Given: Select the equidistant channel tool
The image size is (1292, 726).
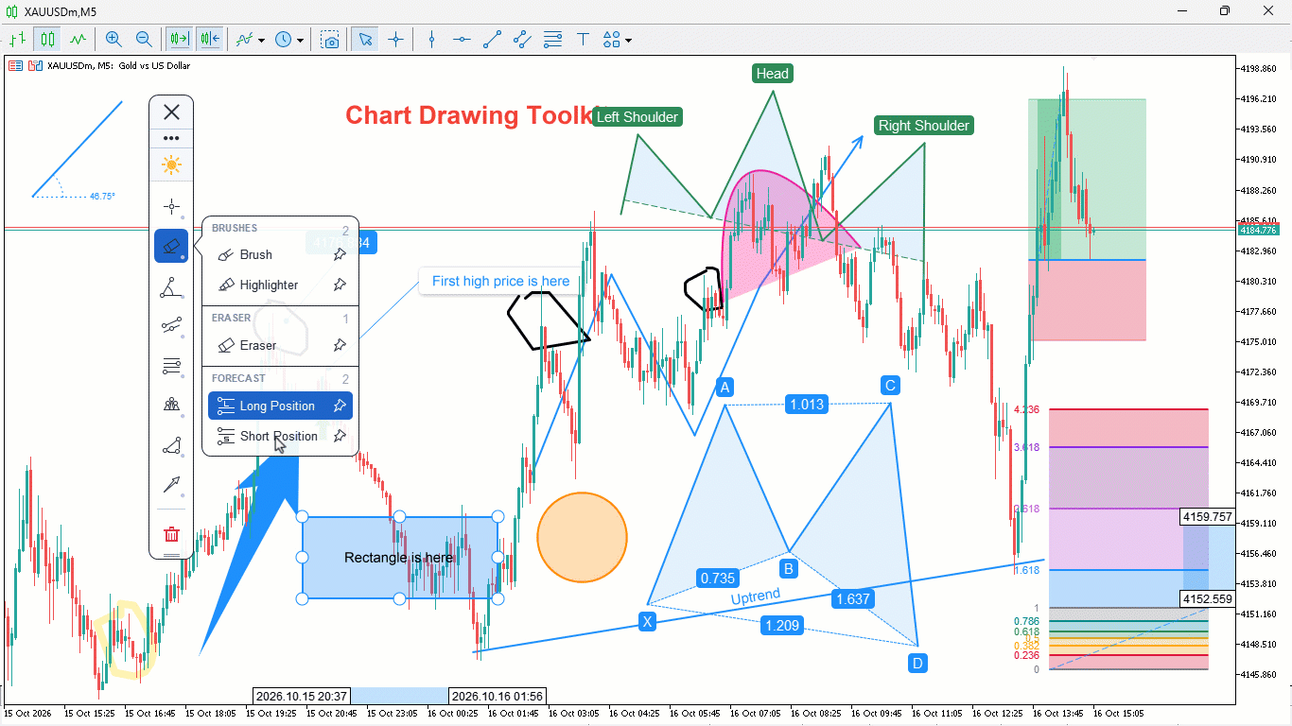Looking at the screenshot, I should click(522, 40).
